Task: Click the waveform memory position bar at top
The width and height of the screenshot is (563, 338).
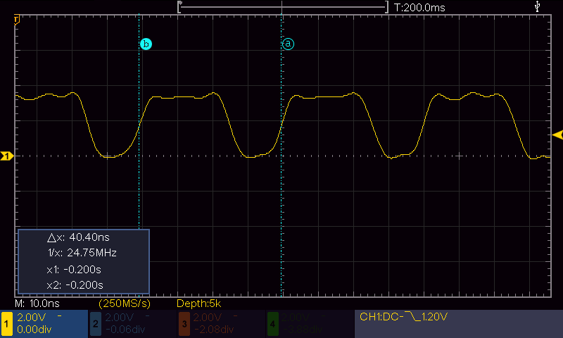Action: 283,7
